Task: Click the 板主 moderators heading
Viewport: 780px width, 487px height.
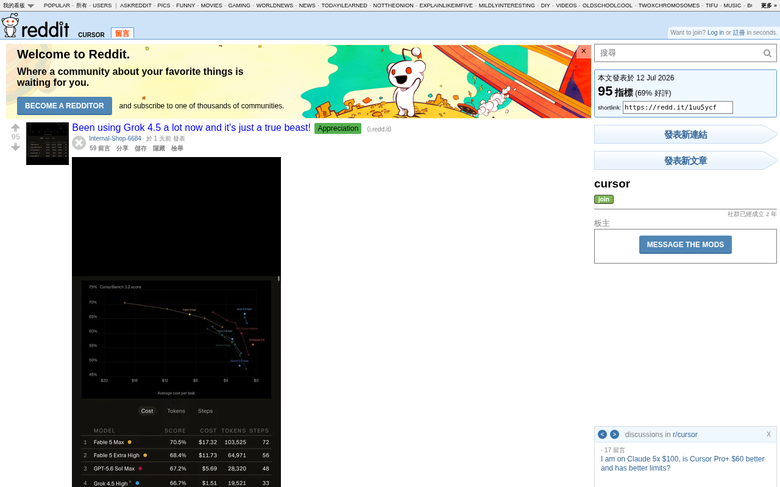Action: tap(602, 223)
